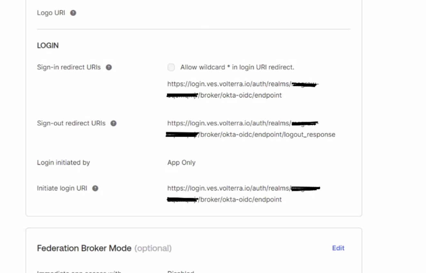The height and width of the screenshot is (273, 426).
Task: Click the Login initiated by label
Action: 63,162
